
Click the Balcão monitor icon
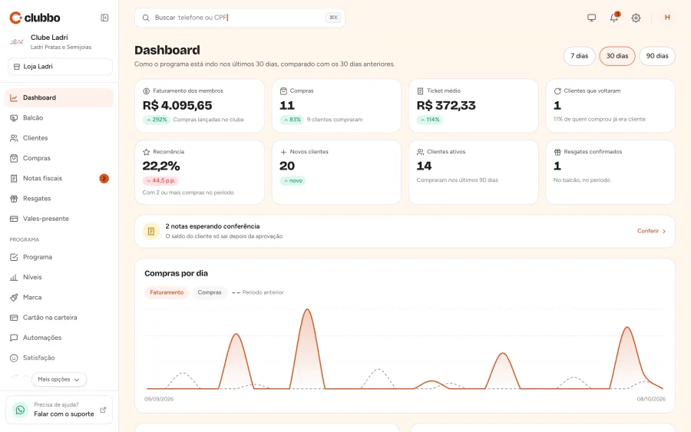(14, 117)
